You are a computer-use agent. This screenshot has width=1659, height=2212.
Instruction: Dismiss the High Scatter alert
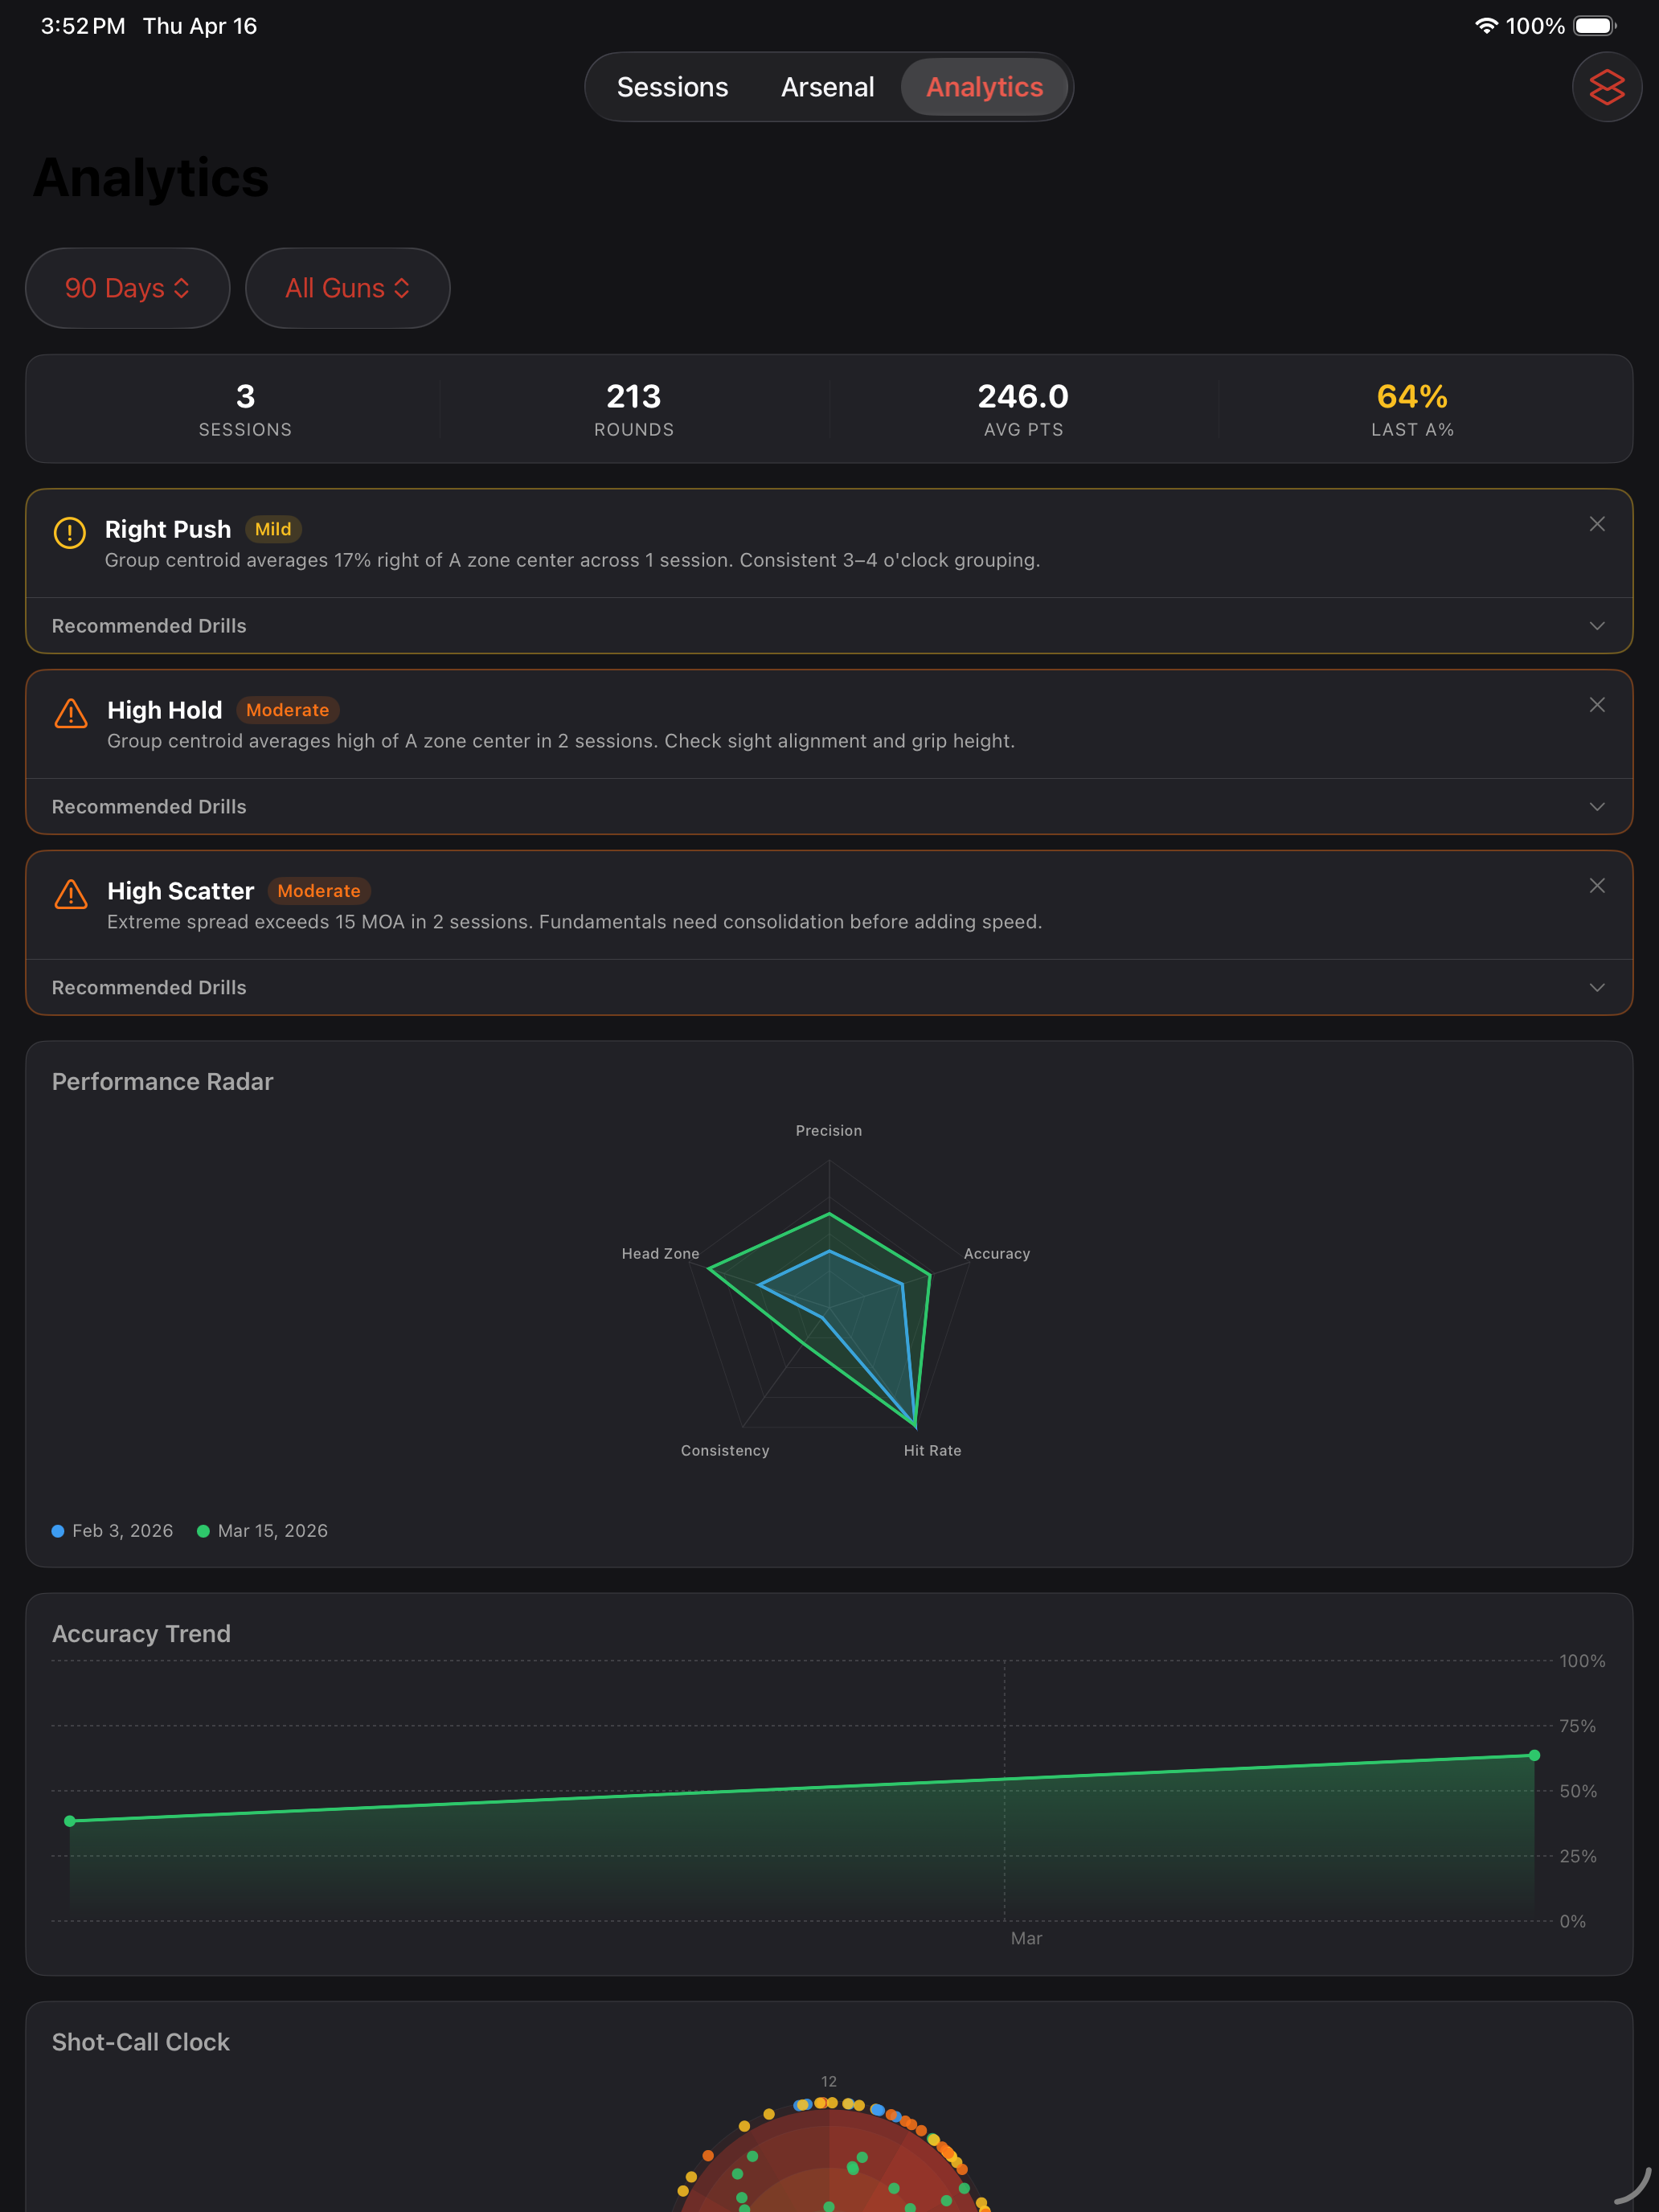point(1597,886)
